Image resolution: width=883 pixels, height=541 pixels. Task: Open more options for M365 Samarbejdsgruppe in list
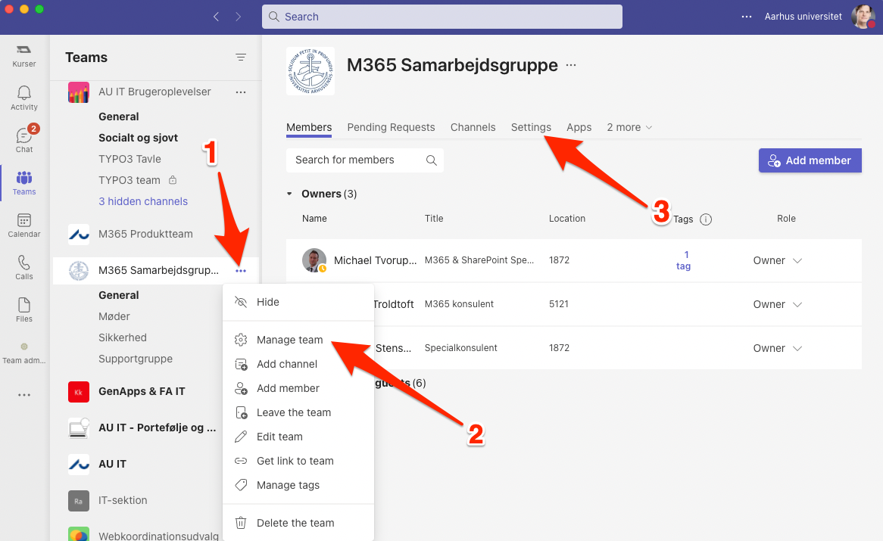pos(241,271)
